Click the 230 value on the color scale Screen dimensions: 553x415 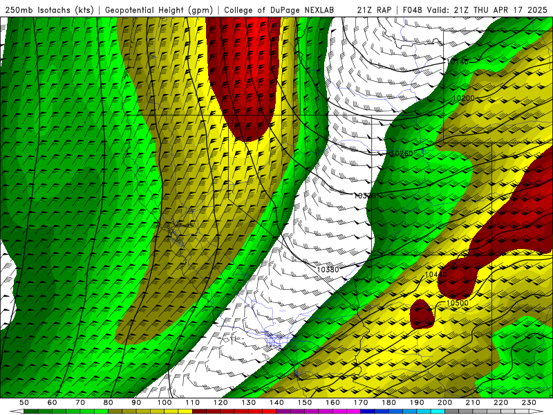529,403
